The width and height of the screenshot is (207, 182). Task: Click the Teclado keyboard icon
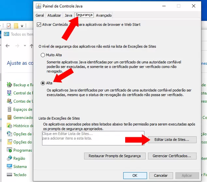[9, 175]
